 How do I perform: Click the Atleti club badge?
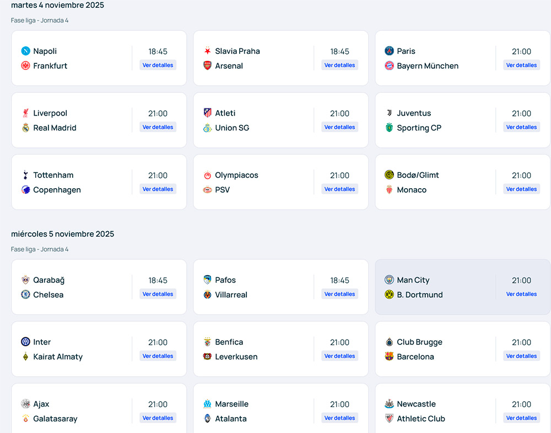pos(207,113)
